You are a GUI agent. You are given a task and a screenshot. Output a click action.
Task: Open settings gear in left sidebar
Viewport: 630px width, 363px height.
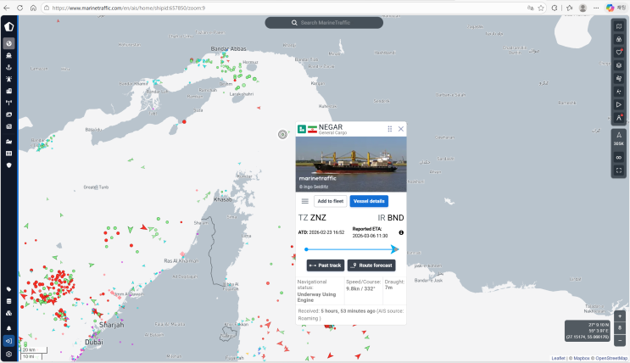[x=8, y=353]
